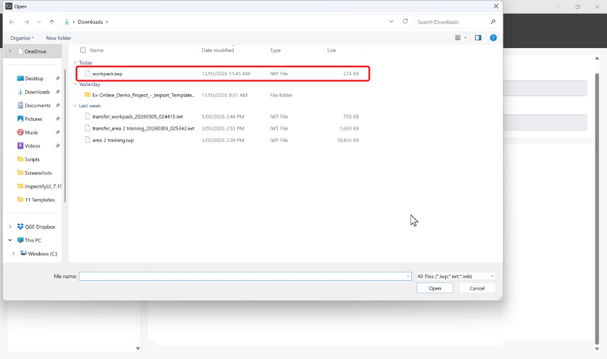The image size is (607, 359).
Task: Unpin Downloads using its pin icon
Action: [57, 92]
